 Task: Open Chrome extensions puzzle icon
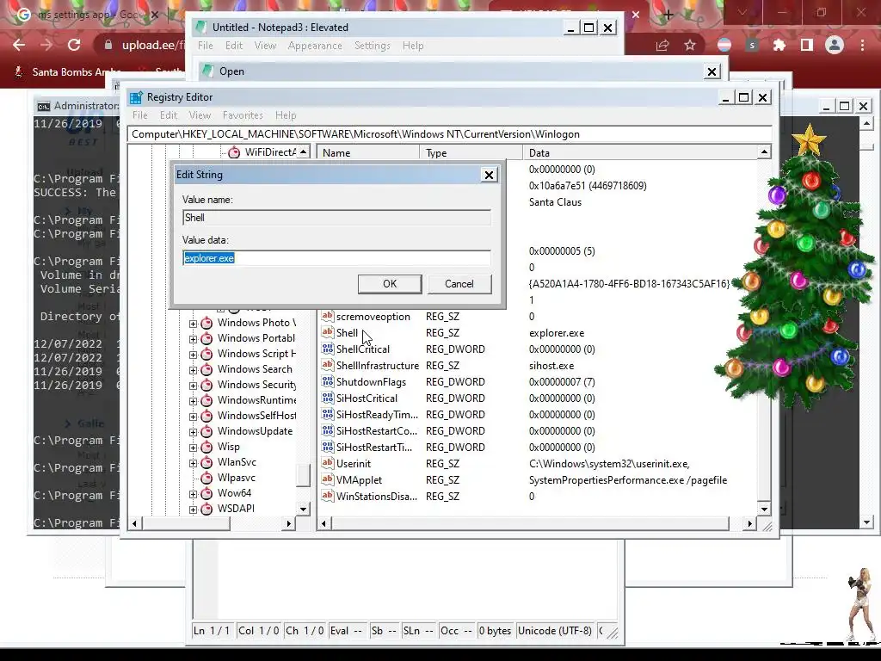(779, 45)
